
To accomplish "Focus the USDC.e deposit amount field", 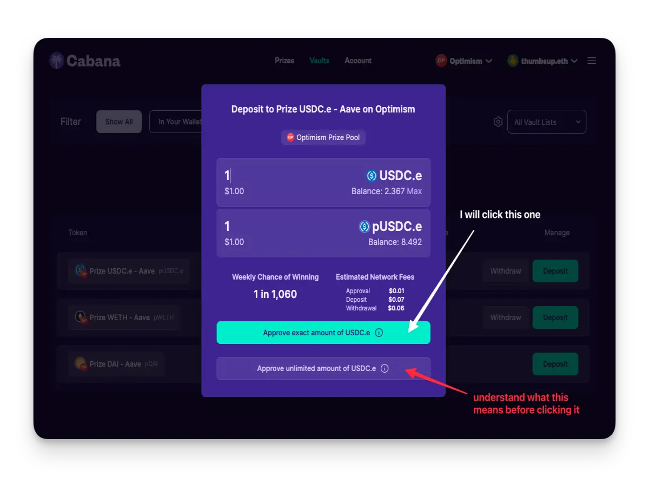I will coord(323,182).
